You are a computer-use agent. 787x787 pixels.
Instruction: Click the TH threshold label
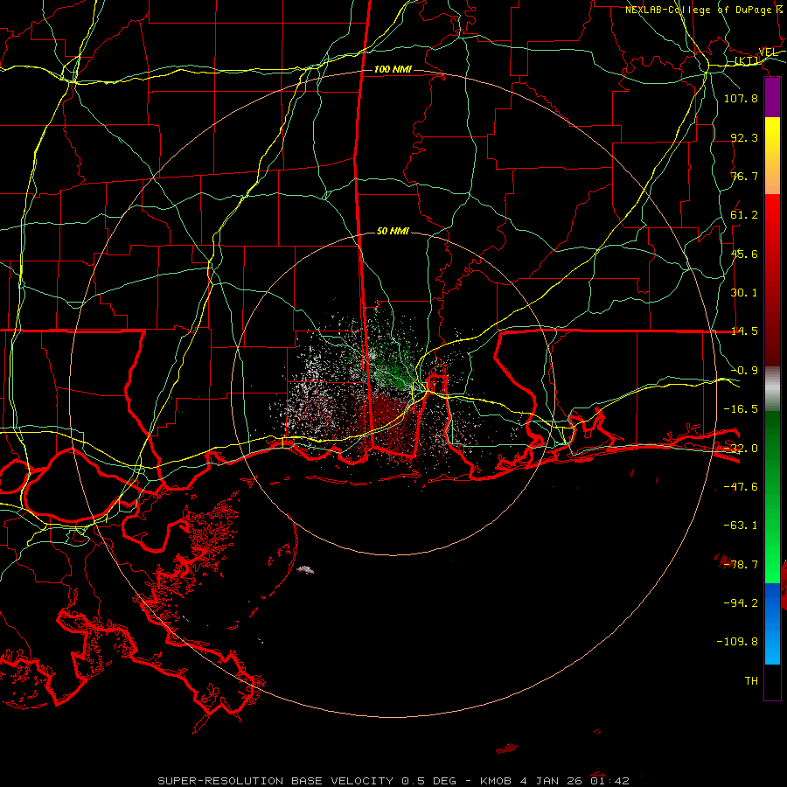pyautogui.click(x=751, y=681)
